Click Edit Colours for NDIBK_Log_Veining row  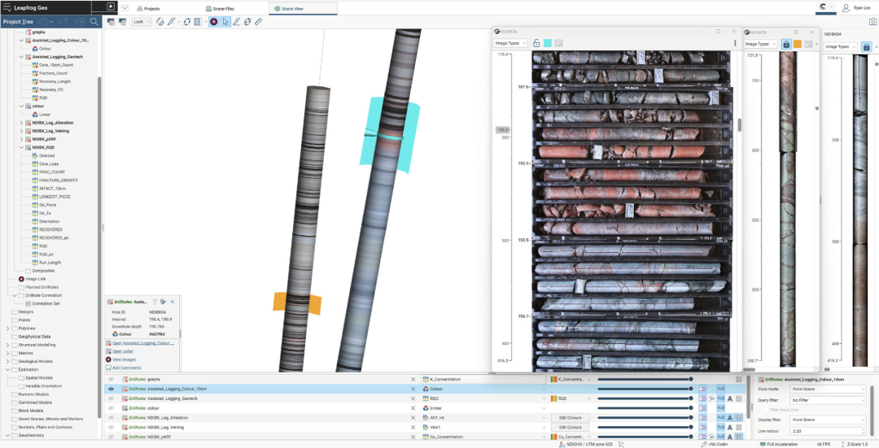click(x=570, y=428)
